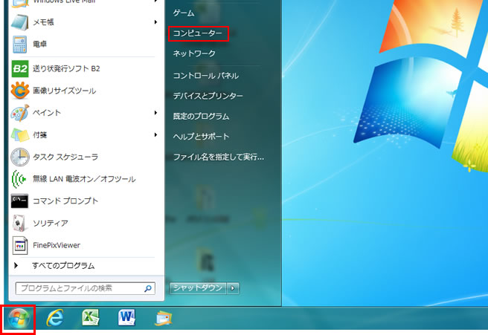Launch the 電卓 calculator icon
This screenshot has width=488, height=335.
pos(20,44)
